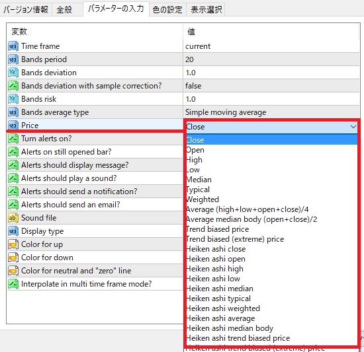Click the 'Display type' parameter name

coord(42,231)
